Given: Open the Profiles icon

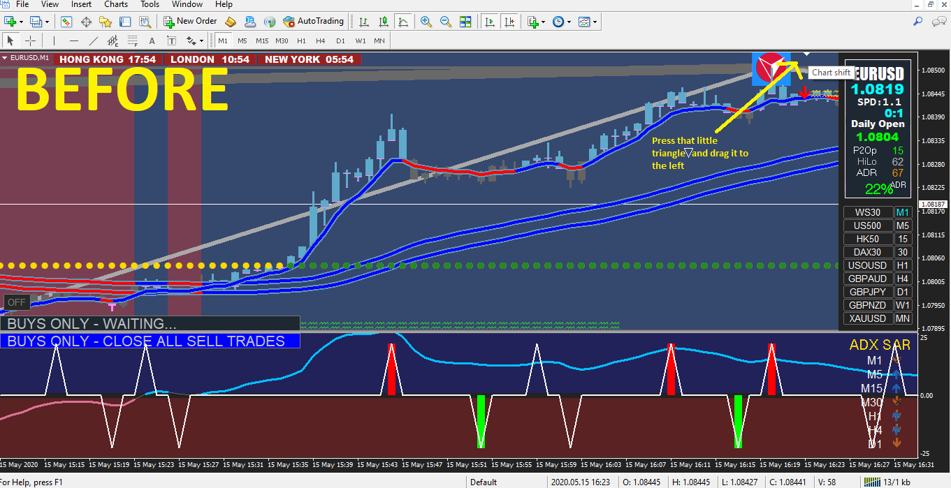Looking at the screenshot, I should point(36,22).
